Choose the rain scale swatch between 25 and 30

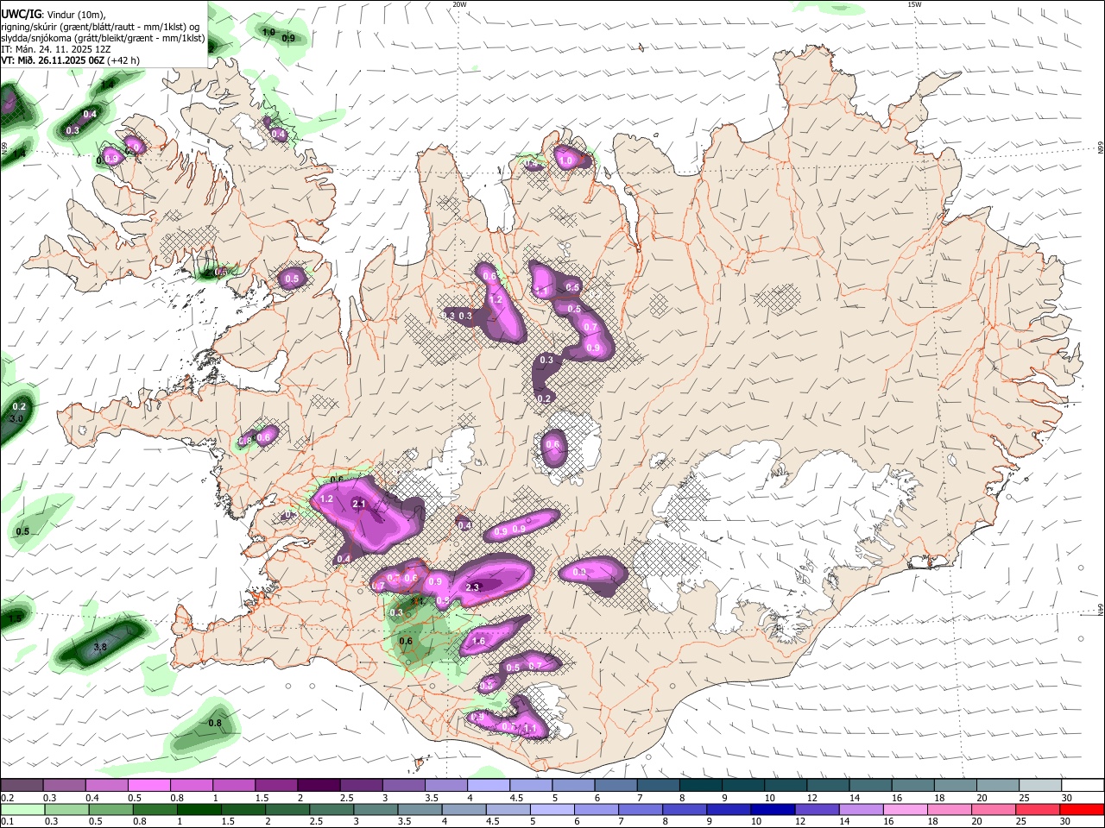point(1037,809)
